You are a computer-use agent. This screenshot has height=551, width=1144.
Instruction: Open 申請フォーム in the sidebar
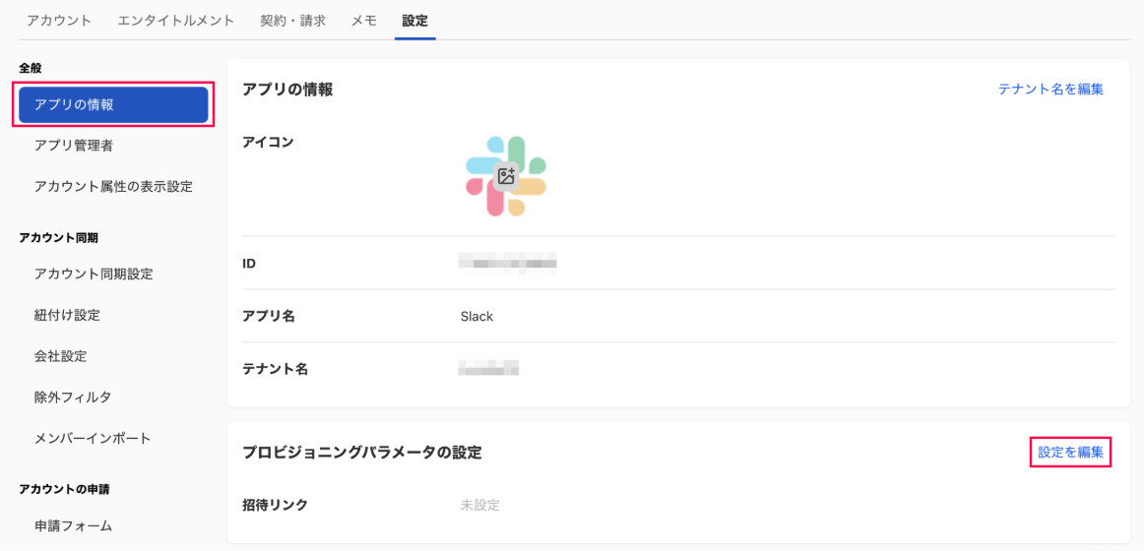coord(73,525)
